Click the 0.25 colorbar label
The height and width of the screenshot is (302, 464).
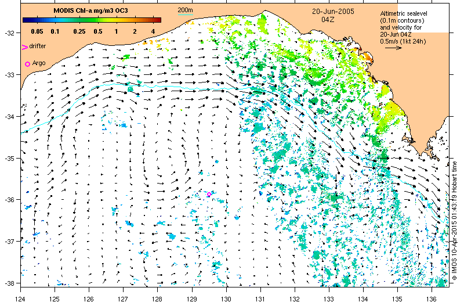coord(79,31)
